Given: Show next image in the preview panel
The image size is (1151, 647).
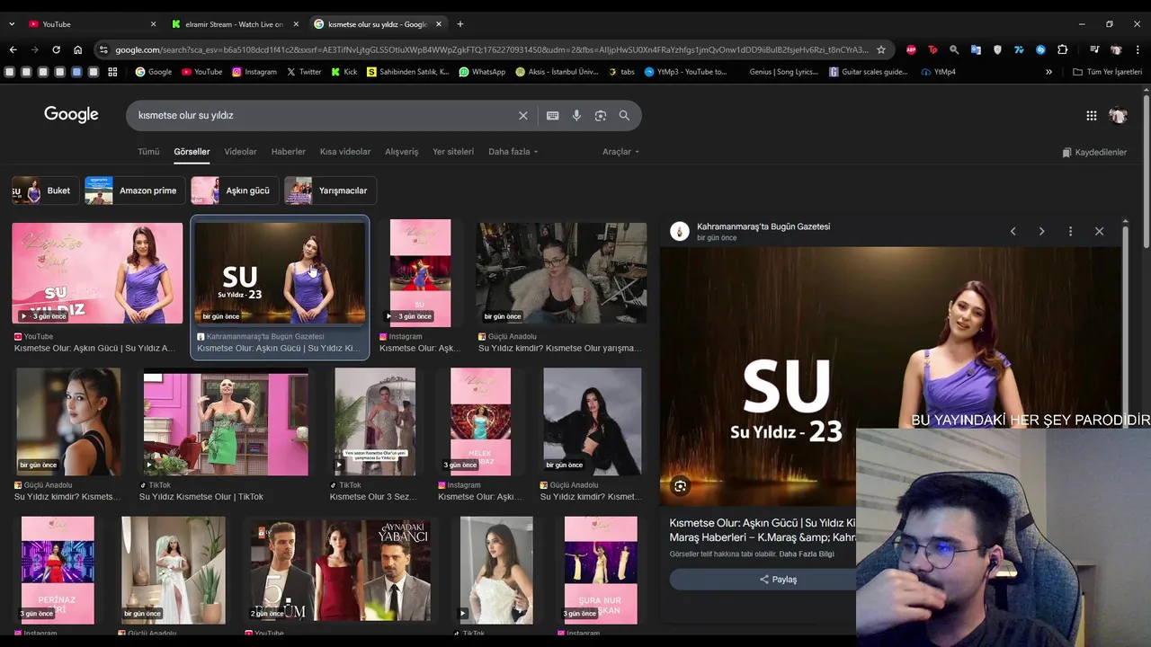Looking at the screenshot, I should tap(1041, 231).
